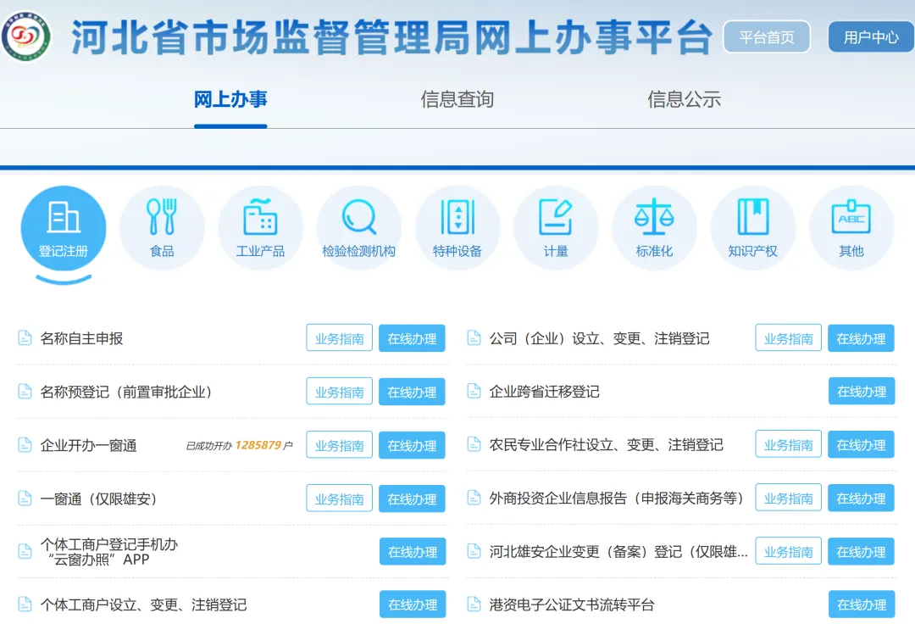Open 业务指南 for 企业开办一窗通
Viewport: 915px width, 624px height.
339,445
